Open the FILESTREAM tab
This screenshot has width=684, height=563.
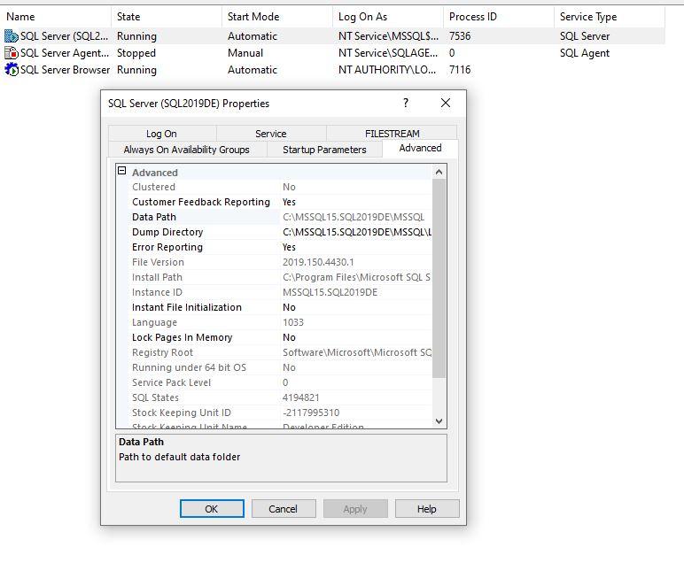pos(392,134)
